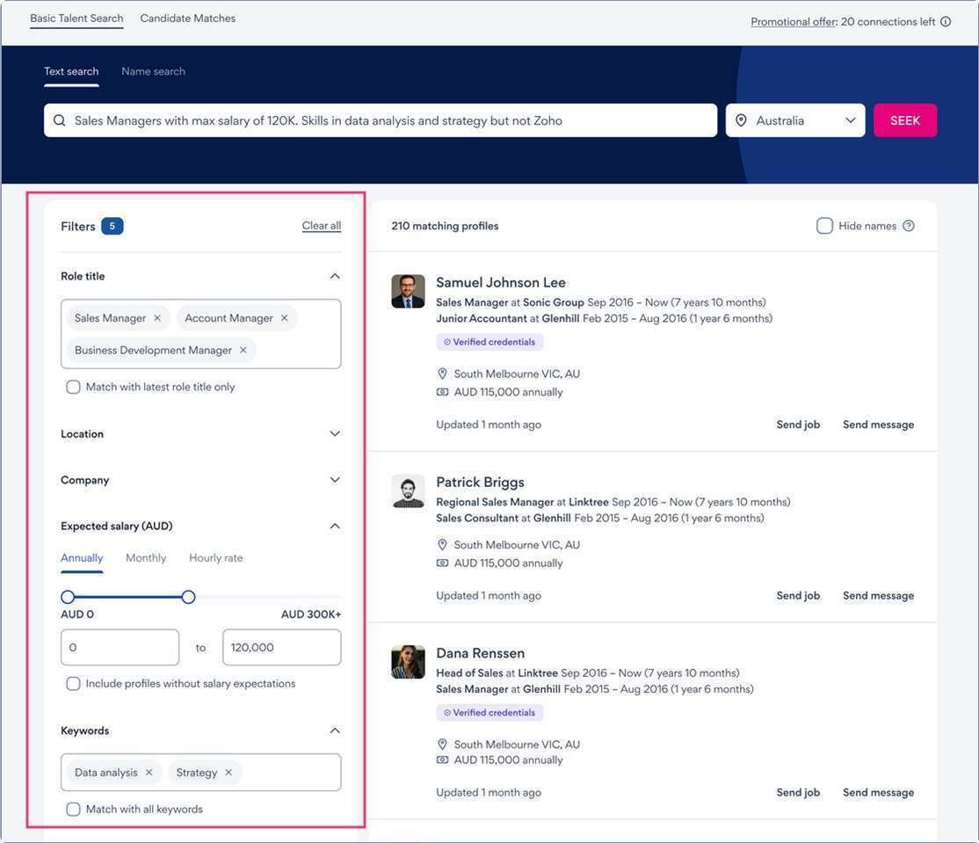Viewport: 979px width, 843px height.
Task: Select the Name search tab
Action: (x=153, y=72)
